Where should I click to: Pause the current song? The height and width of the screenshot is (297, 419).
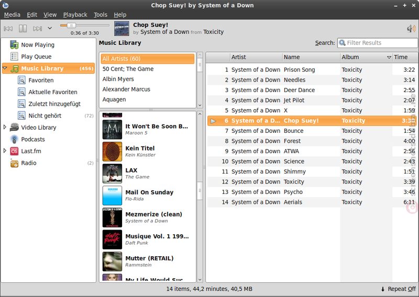pos(23,28)
